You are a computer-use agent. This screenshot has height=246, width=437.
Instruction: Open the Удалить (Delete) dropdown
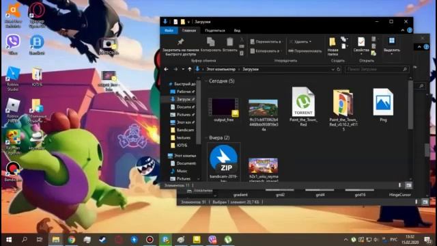coord(300,42)
